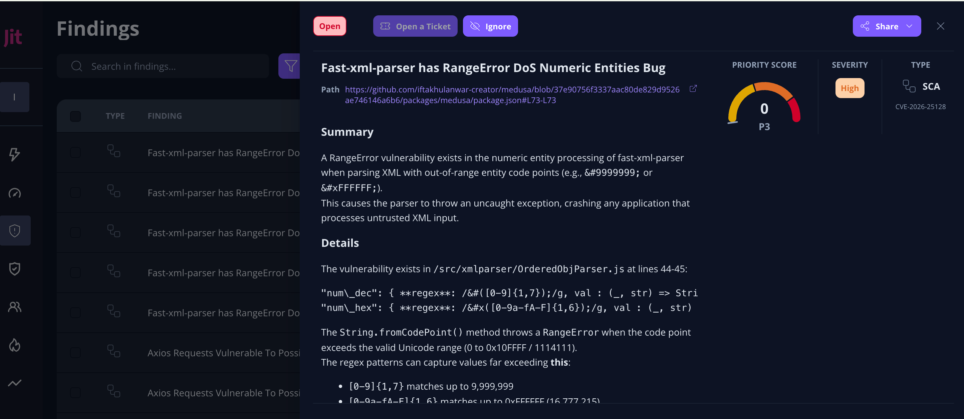The image size is (964, 419).
Task: Open external link icon beside Path
Action: (693, 89)
